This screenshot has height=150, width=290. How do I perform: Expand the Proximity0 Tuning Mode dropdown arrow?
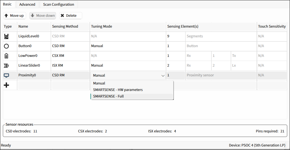pyautogui.click(x=163, y=76)
